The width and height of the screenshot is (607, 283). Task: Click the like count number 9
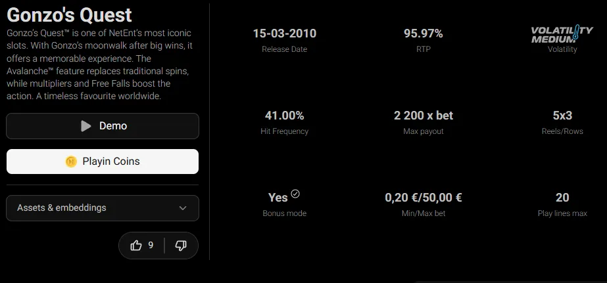[151, 246]
